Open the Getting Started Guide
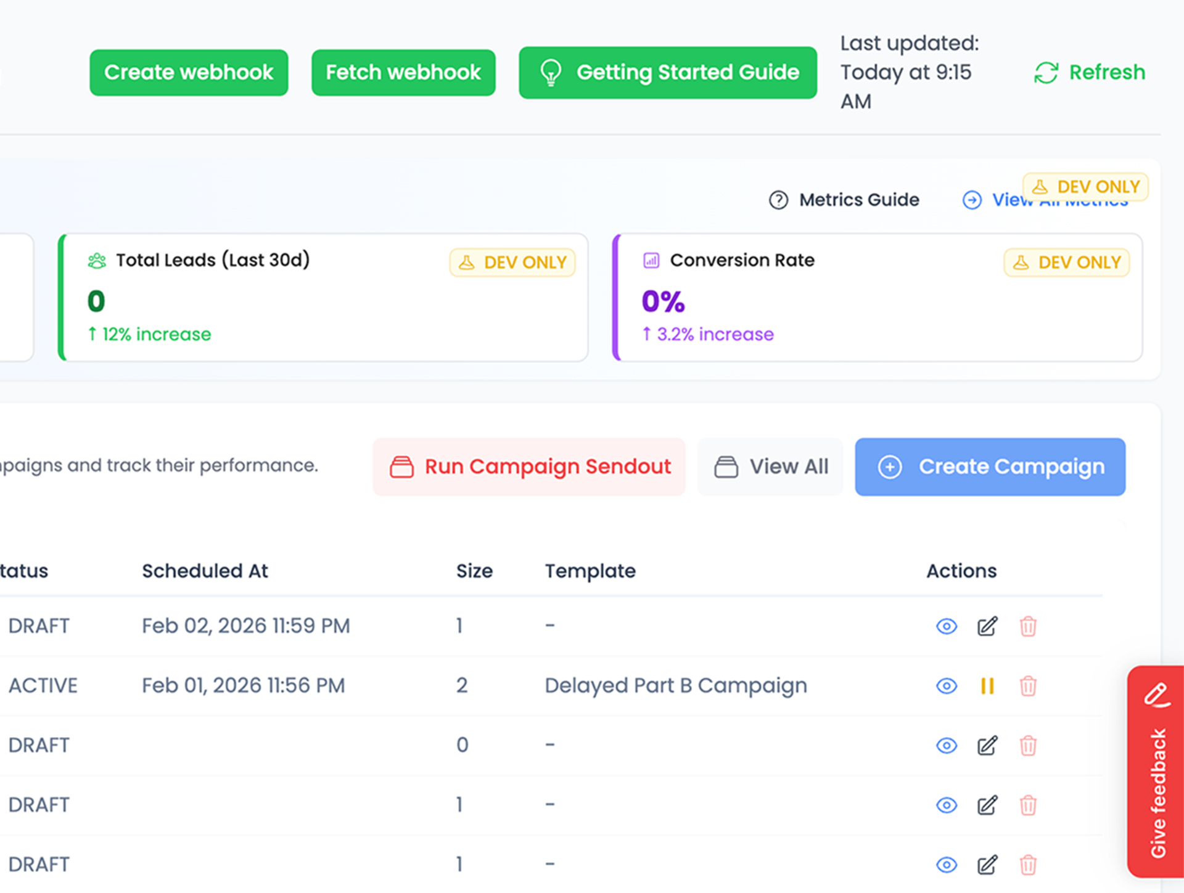The height and width of the screenshot is (893, 1184). tap(667, 73)
